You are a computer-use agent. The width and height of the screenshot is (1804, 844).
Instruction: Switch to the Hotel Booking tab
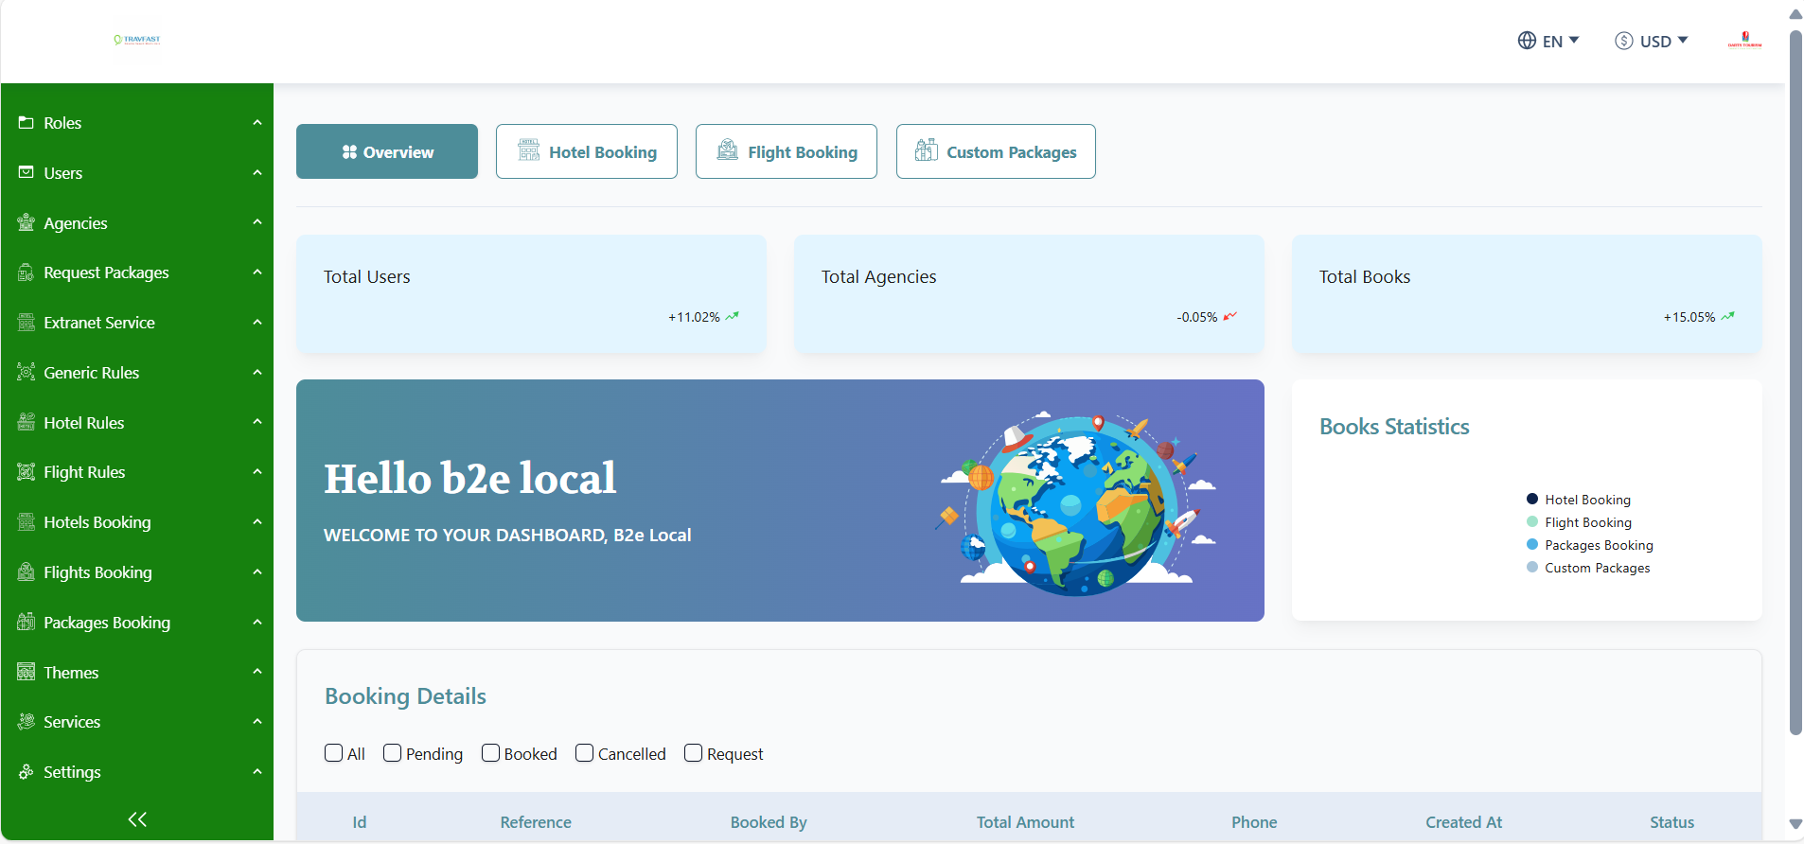pyautogui.click(x=587, y=151)
